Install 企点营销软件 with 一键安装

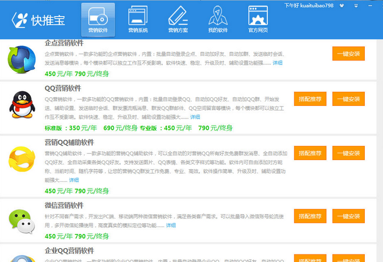348,54
